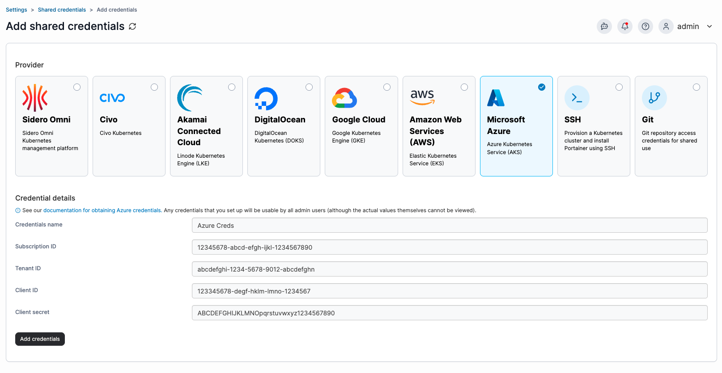Open the AI assistant chat icon
Screen dimensions: 722x373
(x=604, y=26)
